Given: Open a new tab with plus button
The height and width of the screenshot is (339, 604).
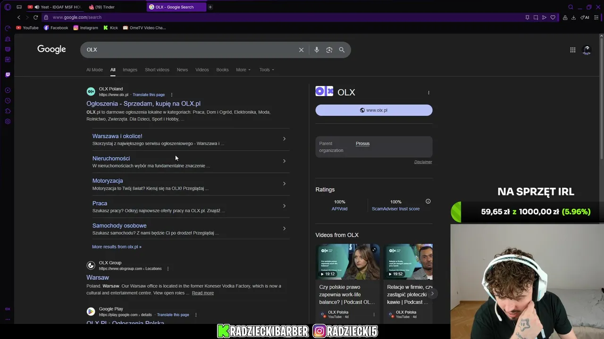Looking at the screenshot, I should coord(210,7).
